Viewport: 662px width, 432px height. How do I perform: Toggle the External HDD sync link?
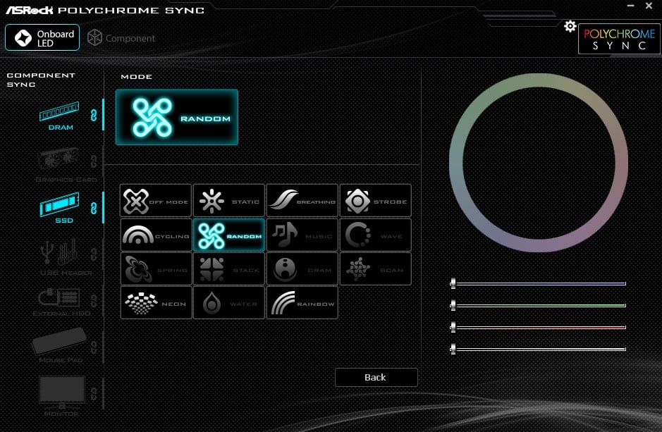(94, 301)
